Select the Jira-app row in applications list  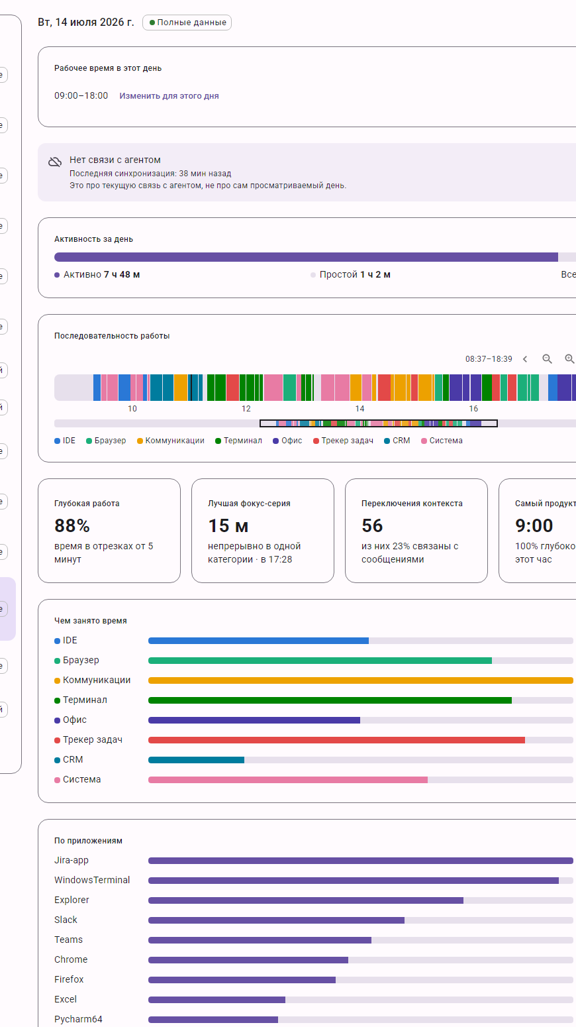(x=314, y=861)
